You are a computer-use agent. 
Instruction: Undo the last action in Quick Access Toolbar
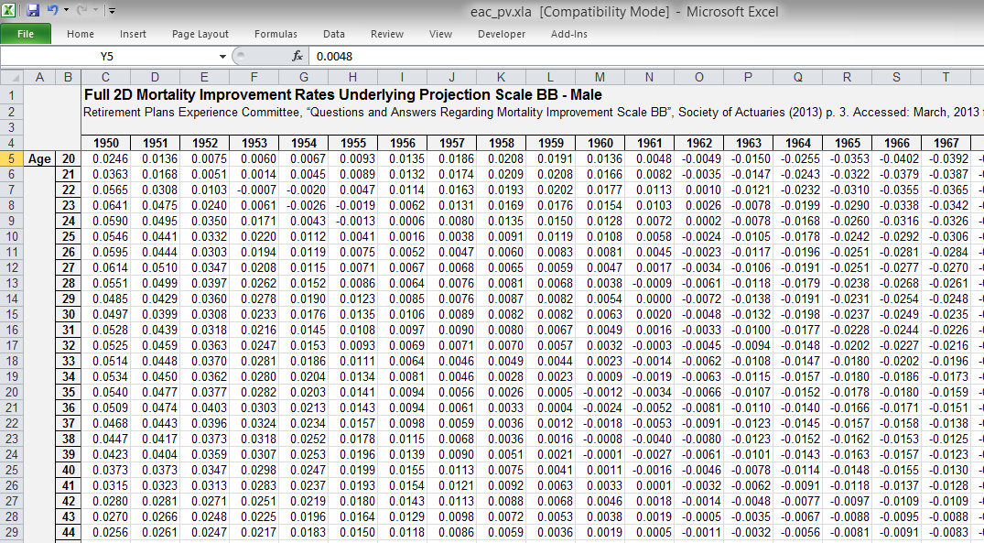coord(52,10)
